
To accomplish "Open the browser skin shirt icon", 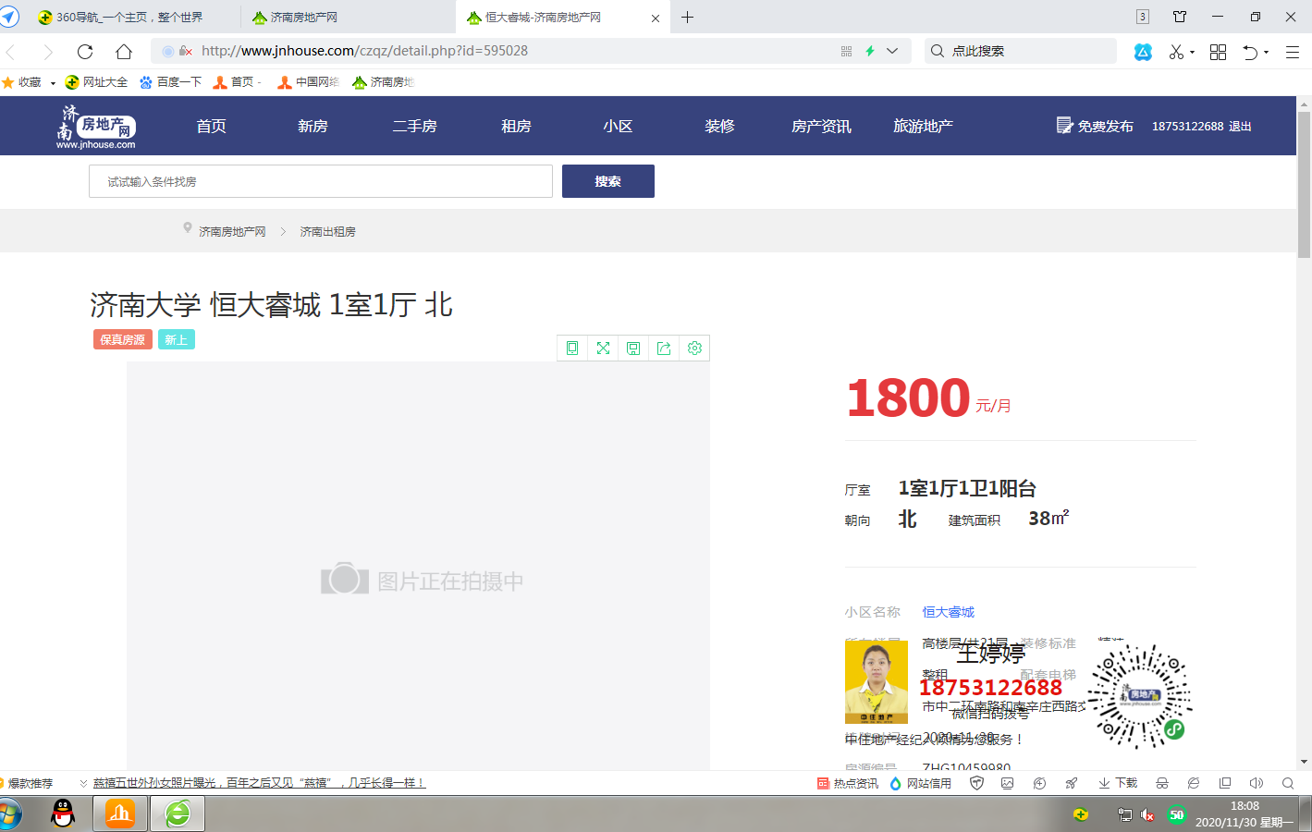I will [x=1180, y=17].
